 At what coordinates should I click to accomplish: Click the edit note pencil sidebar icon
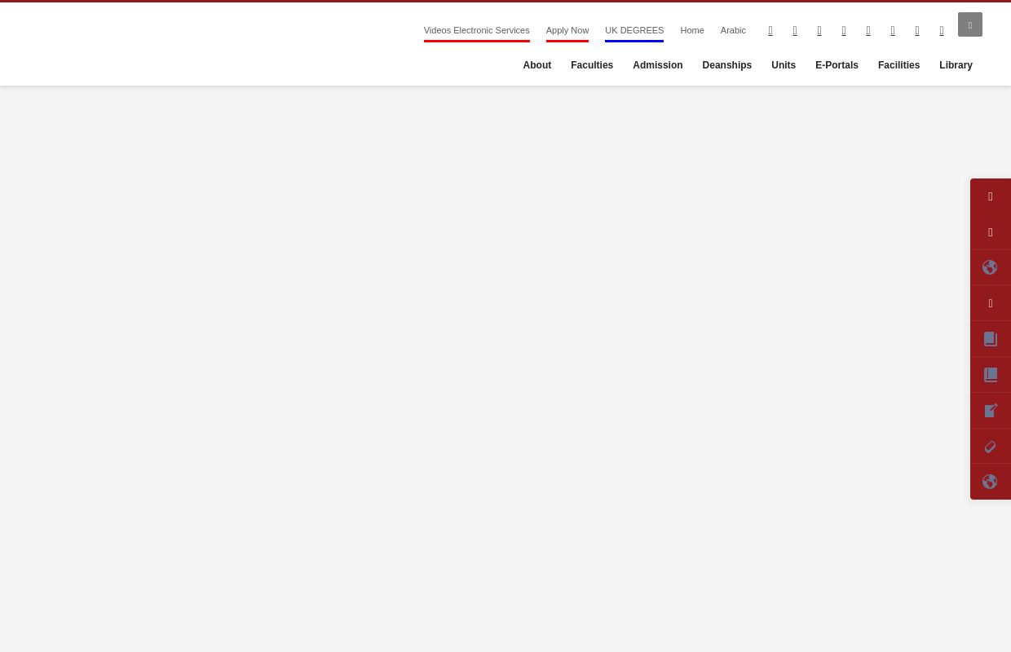point(991,411)
